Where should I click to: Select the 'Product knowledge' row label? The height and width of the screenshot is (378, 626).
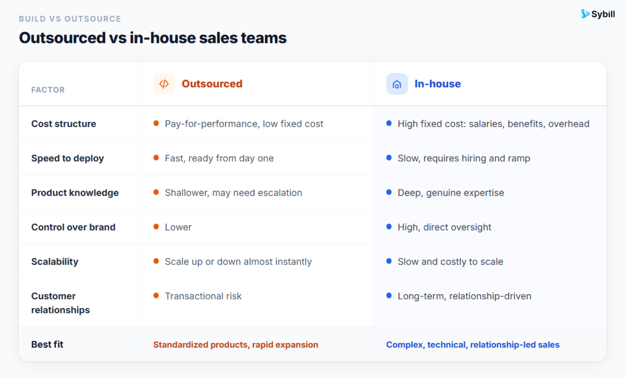pos(75,193)
